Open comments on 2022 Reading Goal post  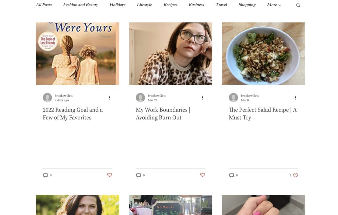coord(46,175)
